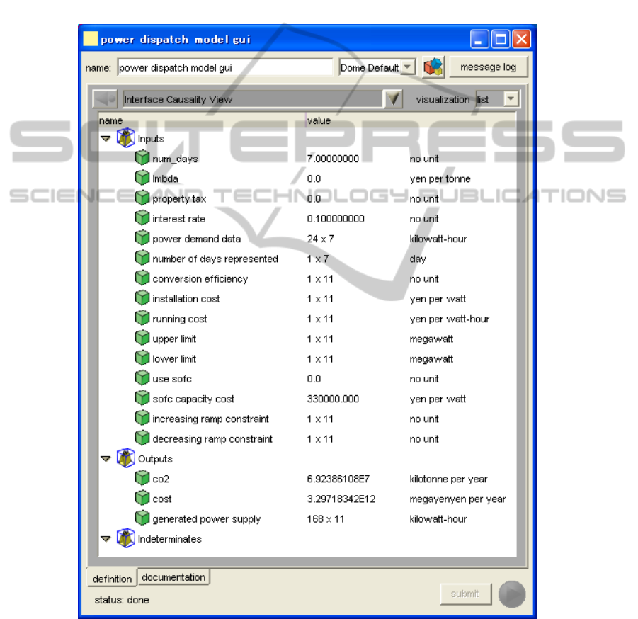638x619 pixels.
Task: Click the colored cube icon beside message log
Action: click(433, 68)
